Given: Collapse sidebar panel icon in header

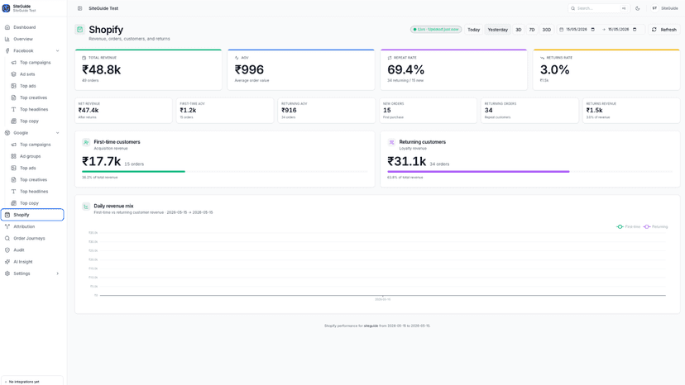Looking at the screenshot, I should coord(80,8).
